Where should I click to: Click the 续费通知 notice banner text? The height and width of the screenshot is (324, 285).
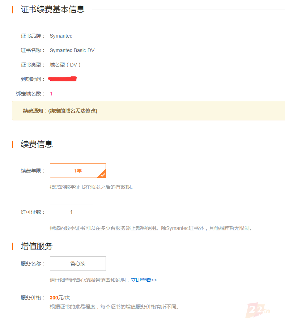[x=60, y=111]
